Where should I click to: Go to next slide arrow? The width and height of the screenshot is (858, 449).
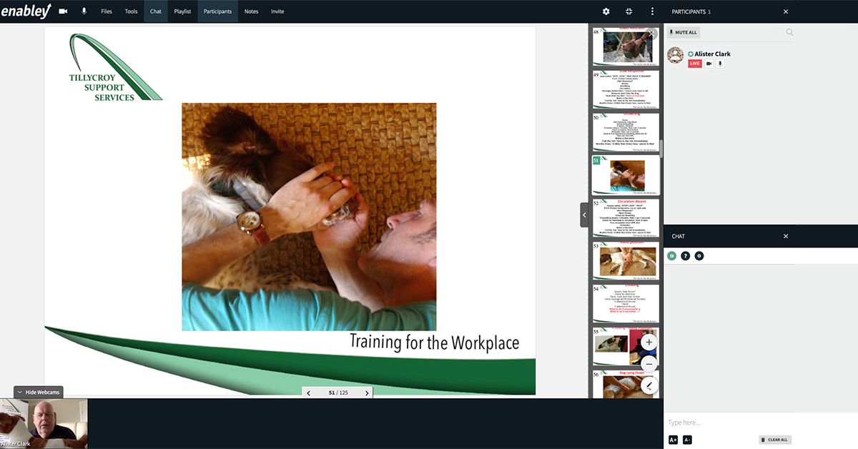368,393
